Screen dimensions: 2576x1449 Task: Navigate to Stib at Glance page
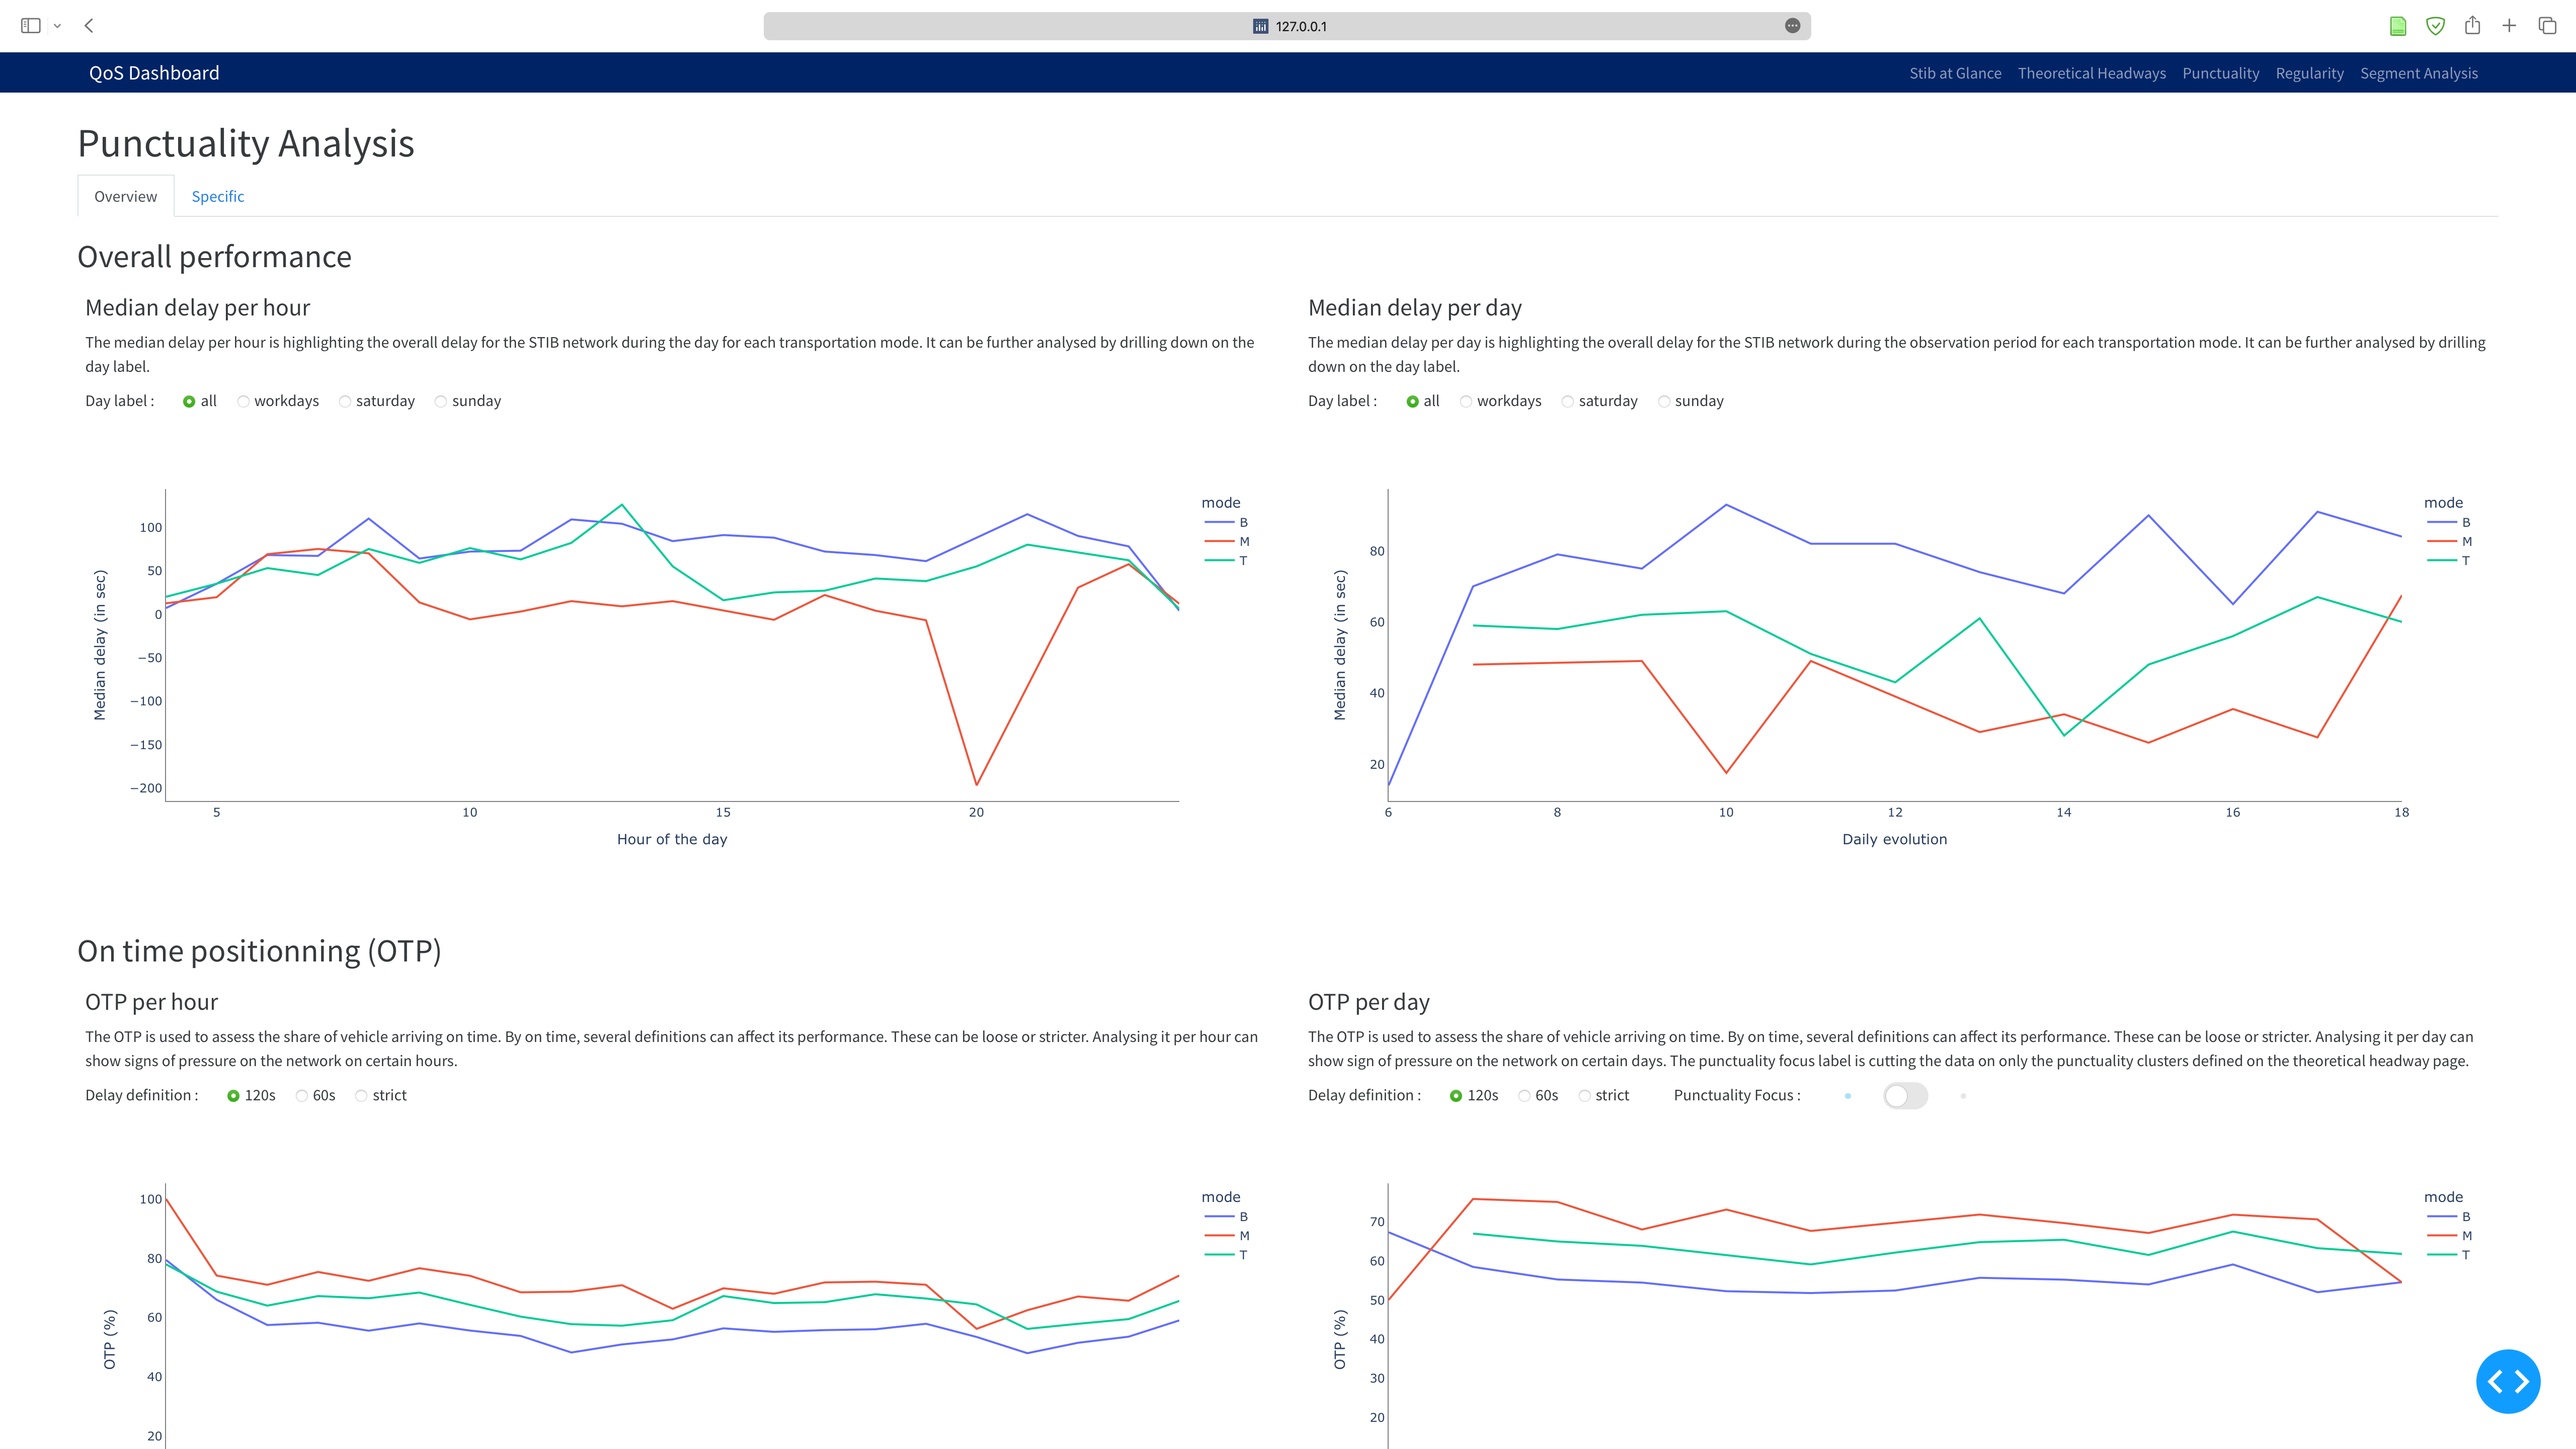pyautogui.click(x=1955, y=73)
